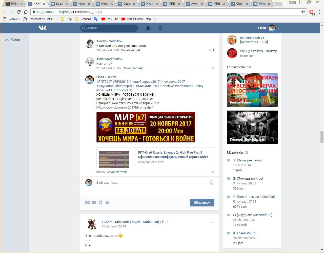Open IndustrialCraft PE link

click(x=254, y=40)
